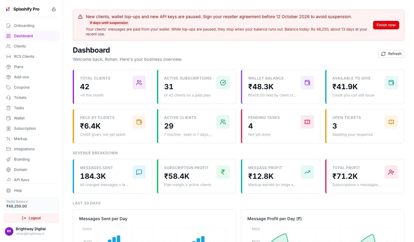Open Integrations from the sidebar
The image size is (414, 242).
(x=31, y=149)
